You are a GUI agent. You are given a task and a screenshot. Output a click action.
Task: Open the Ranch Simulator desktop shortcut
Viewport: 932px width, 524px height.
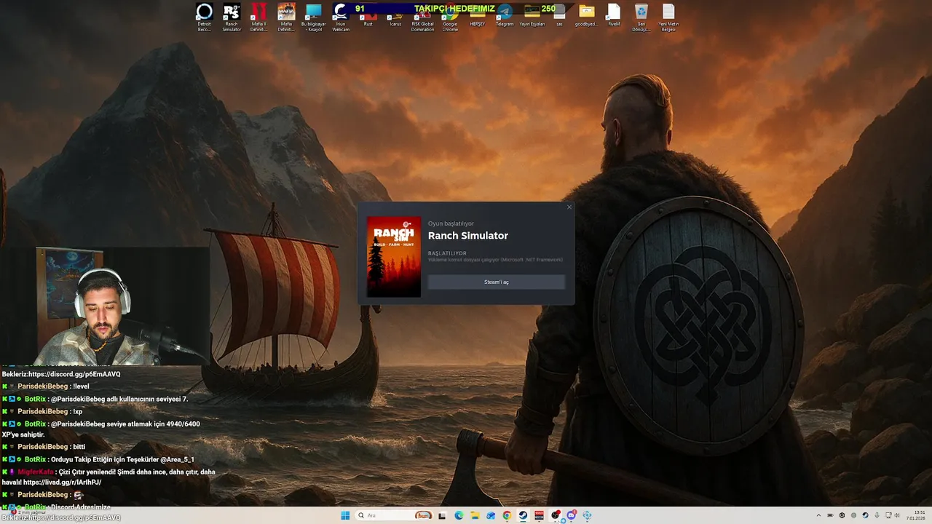[232, 17]
